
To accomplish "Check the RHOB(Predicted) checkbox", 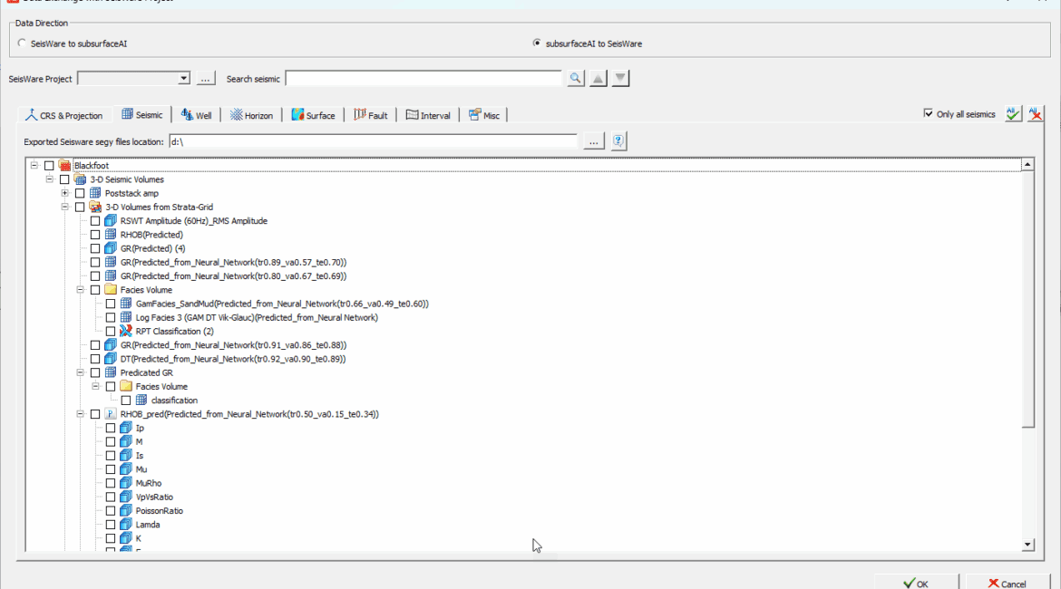I will tap(95, 235).
